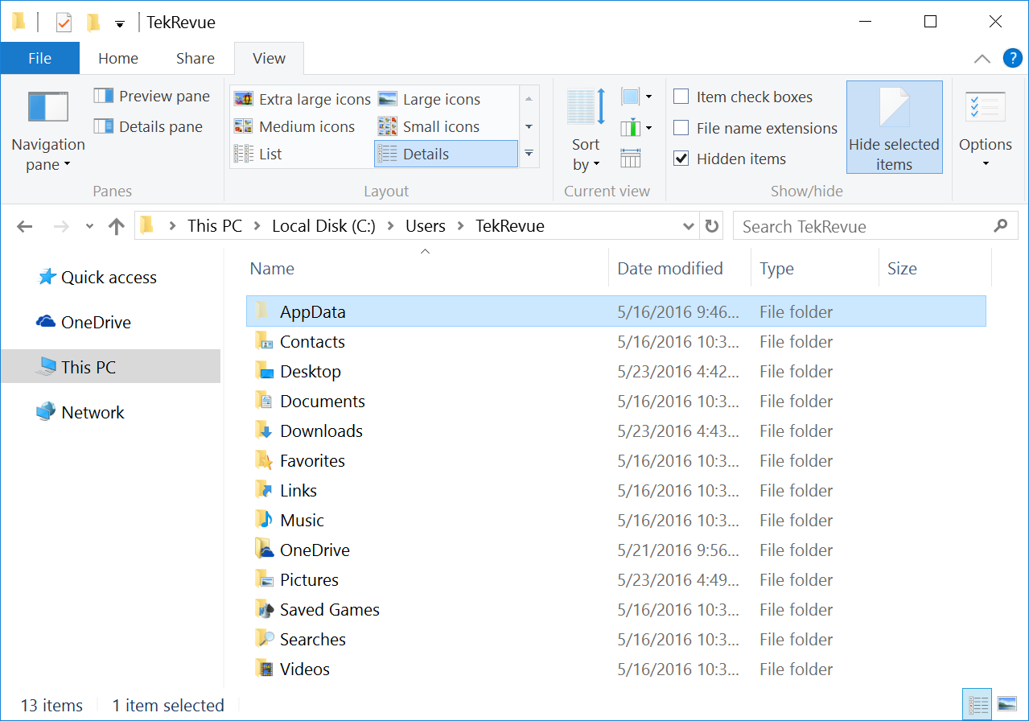Image resolution: width=1029 pixels, height=721 pixels.
Task: Switch to the Home tab
Action: click(x=118, y=58)
